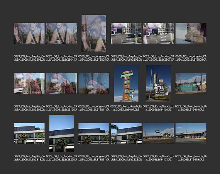220x174 pixels.
Task: Click filename label ending 5L8Y2809.CR
Action: [29, 108]
